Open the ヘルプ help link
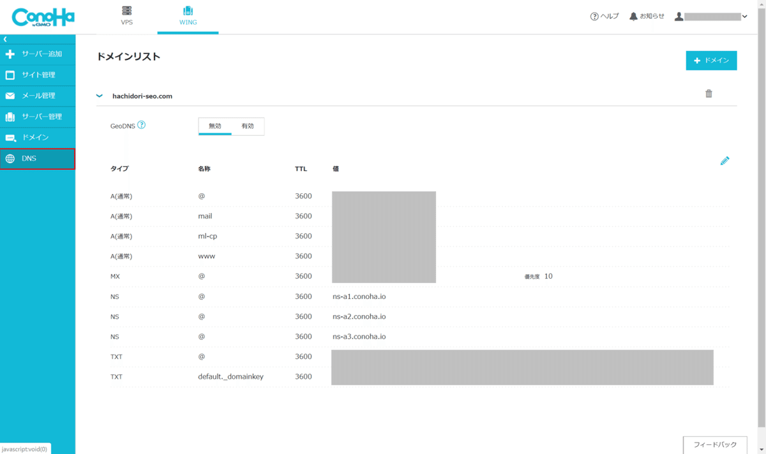The width and height of the screenshot is (766, 454). pos(605,17)
